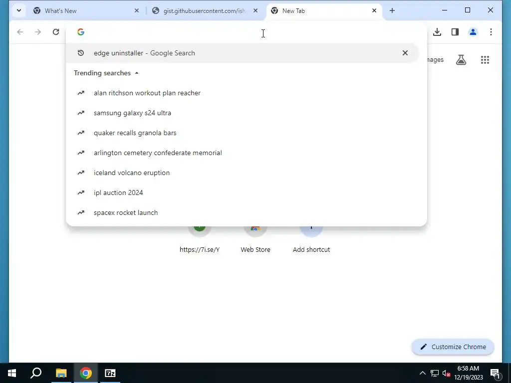
Task: Close the New Tab tab
Action: tap(374, 11)
